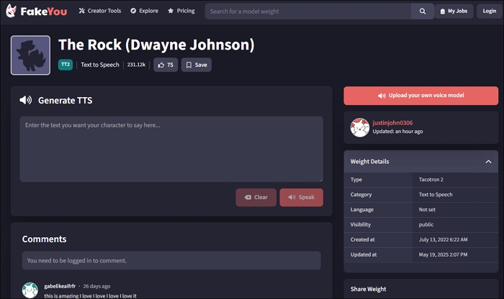Click the 'July 13, 2022 6:22 AM' value
Image resolution: width=504 pixels, height=299 pixels.
pyautogui.click(x=443, y=239)
